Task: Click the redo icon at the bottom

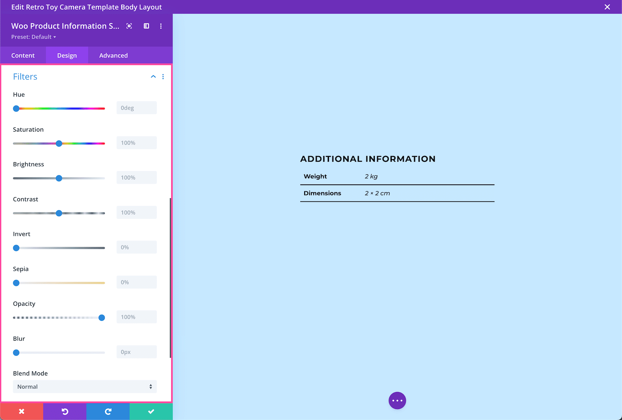Action: [108, 411]
